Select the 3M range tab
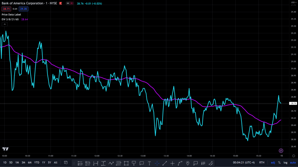 24,162
